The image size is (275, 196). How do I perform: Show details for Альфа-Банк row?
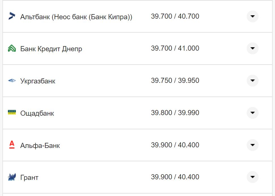[x=252, y=145]
